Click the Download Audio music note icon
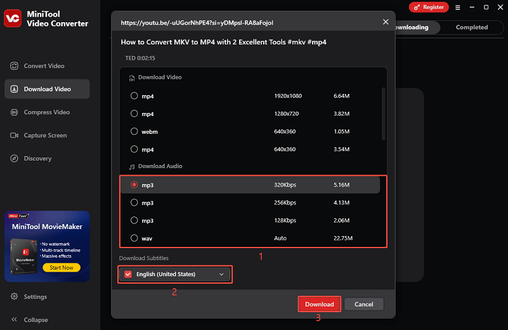 (x=132, y=167)
